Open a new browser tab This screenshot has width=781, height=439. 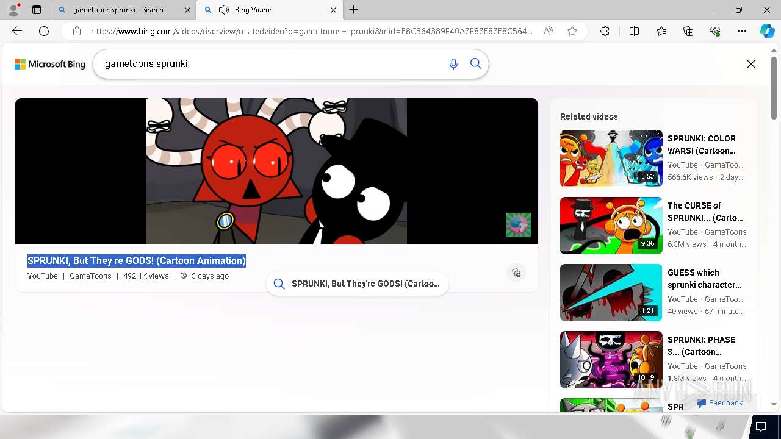(x=354, y=10)
